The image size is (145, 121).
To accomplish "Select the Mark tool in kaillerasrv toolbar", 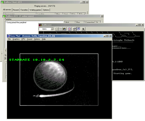I will pos(57,29).
